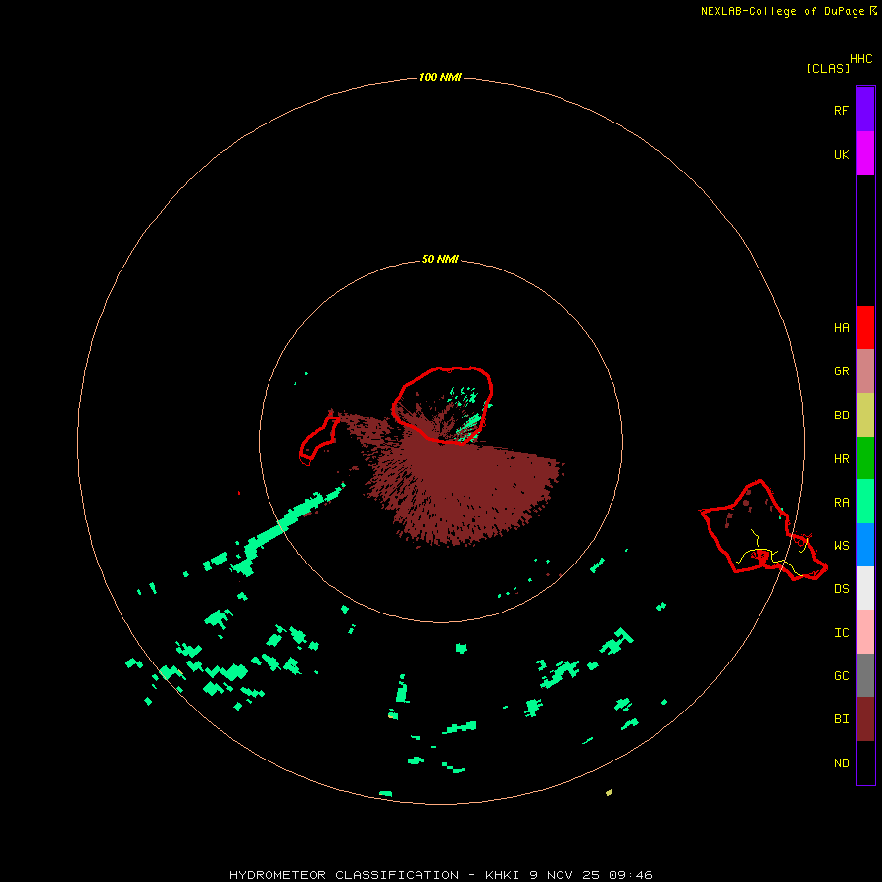Click the 'DS' legend label
The image size is (882, 882).
(x=842, y=589)
